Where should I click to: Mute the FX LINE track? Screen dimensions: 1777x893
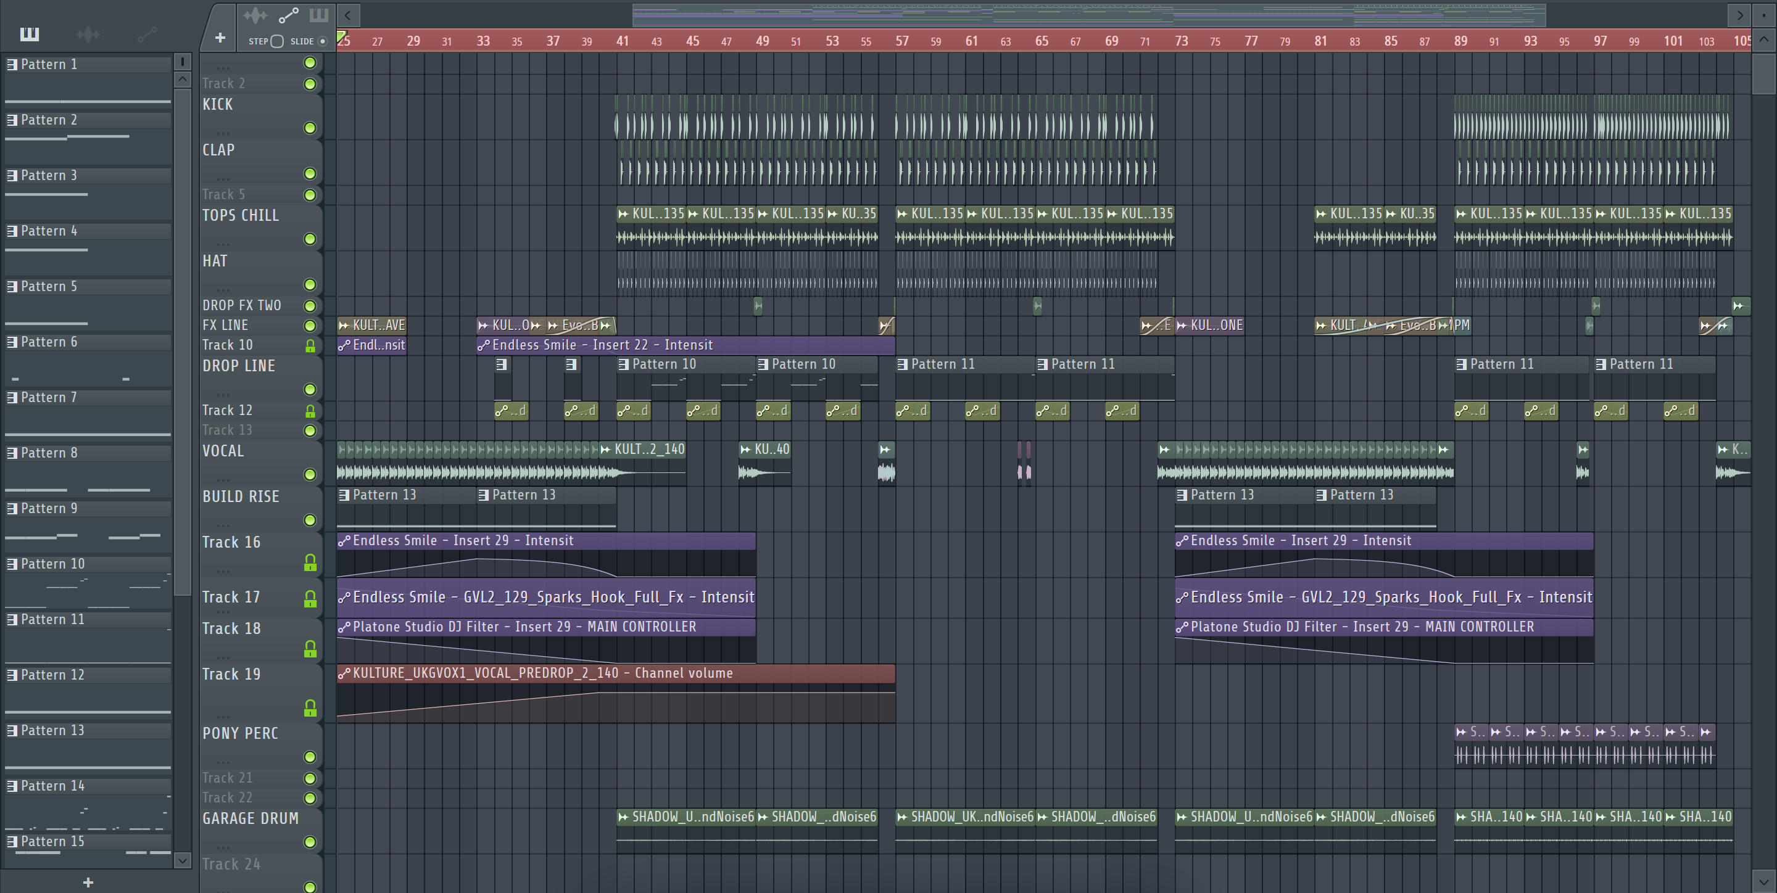coord(310,326)
